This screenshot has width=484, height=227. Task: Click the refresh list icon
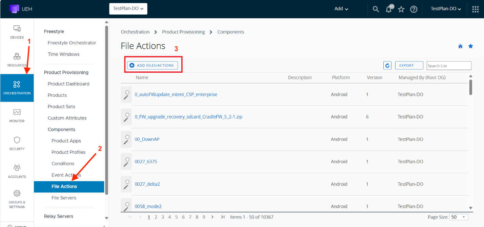click(387, 65)
